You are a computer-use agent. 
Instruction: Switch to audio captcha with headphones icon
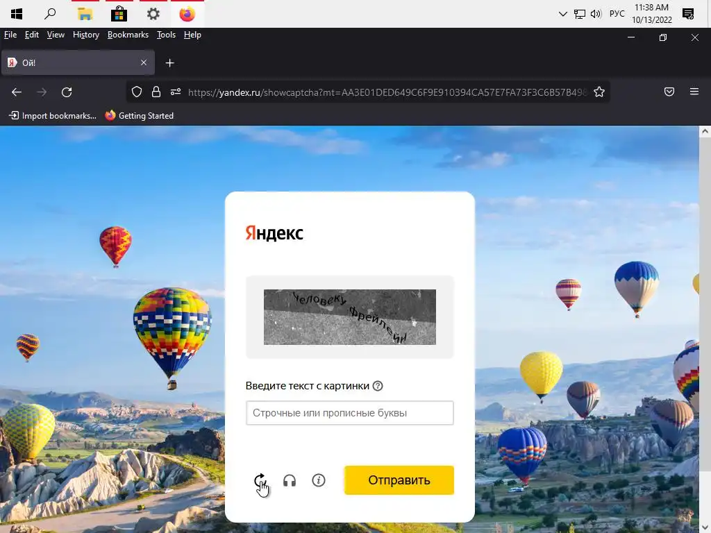(290, 480)
